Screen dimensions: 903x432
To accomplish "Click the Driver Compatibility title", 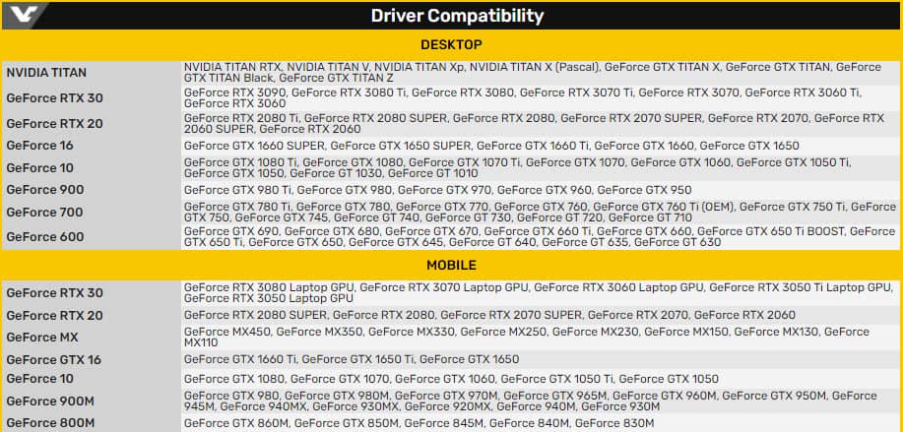I will [x=457, y=16].
